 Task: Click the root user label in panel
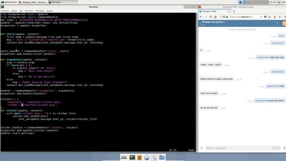point(283,2)
